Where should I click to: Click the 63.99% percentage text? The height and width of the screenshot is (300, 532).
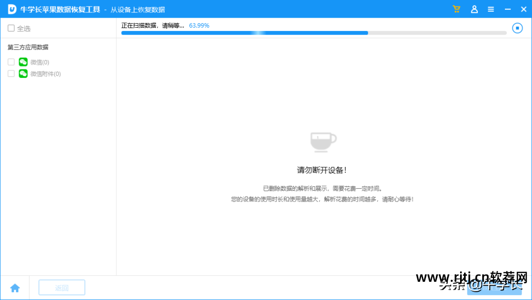[199, 25]
